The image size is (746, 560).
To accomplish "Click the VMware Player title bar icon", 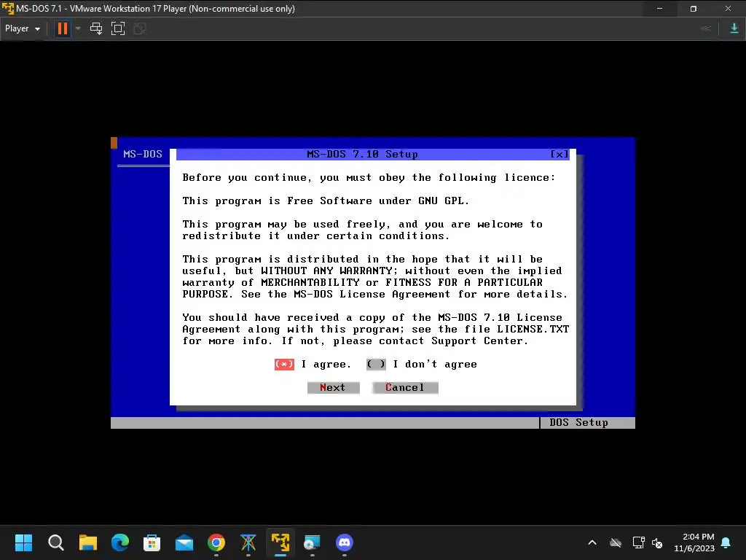I will pyautogui.click(x=7, y=9).
